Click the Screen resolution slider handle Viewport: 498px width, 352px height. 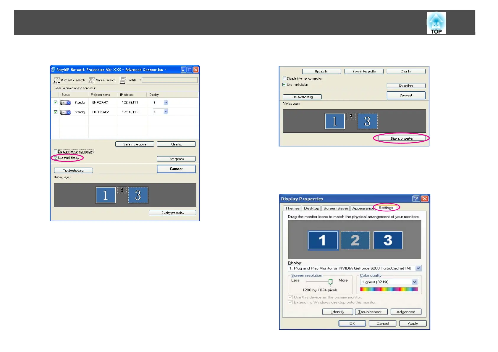click(x=330, y=281)
